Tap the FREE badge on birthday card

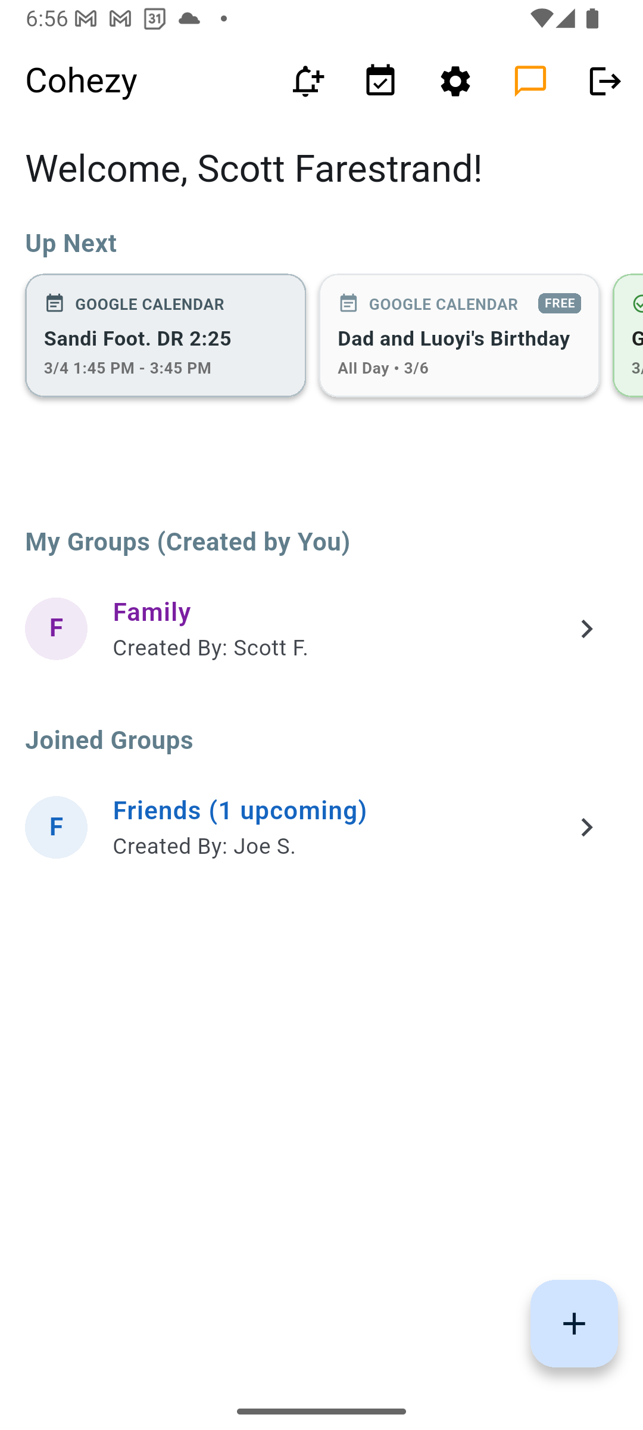pyautogui.click(x=560, y=303)
